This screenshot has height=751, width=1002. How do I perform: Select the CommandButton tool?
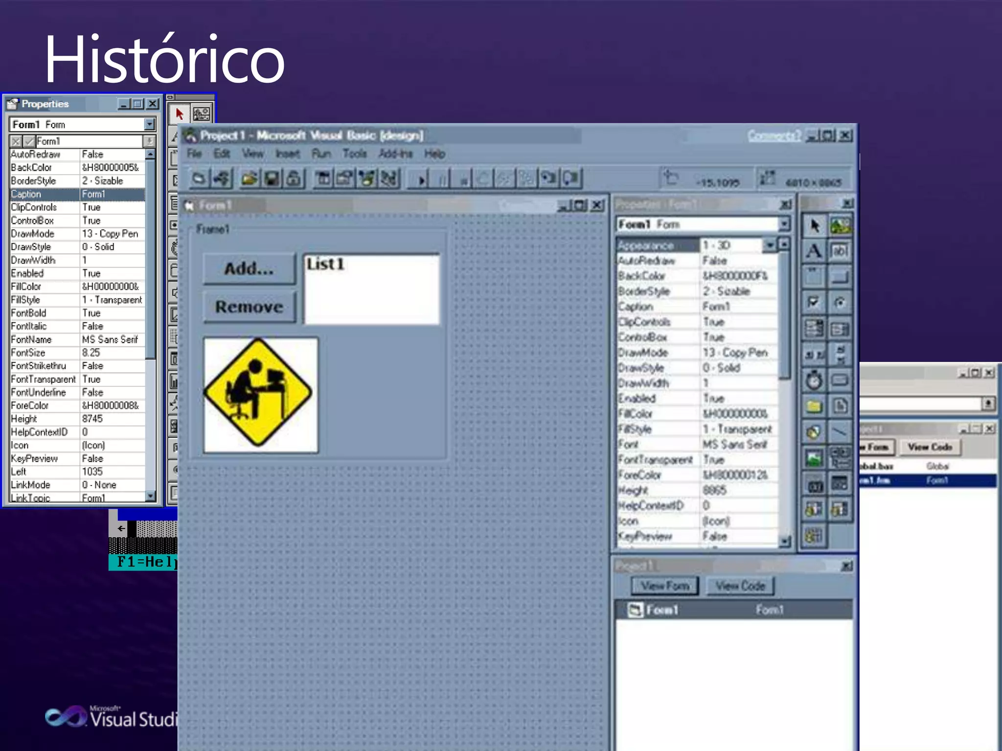840,277
